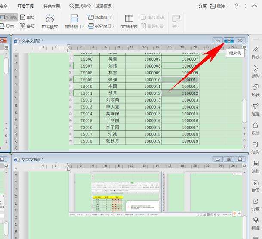This screenshot has width=262, height=239.
Task: Click the first-line indent marker on 文字文稿3 ruler
Action: pos(68,165)
